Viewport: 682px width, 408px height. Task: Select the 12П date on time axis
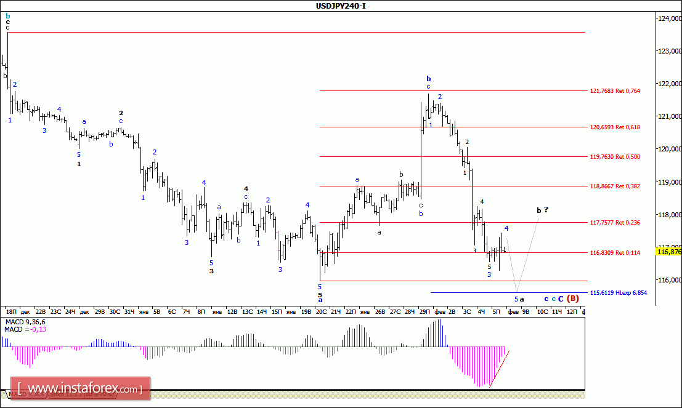(x=572, y=311)
